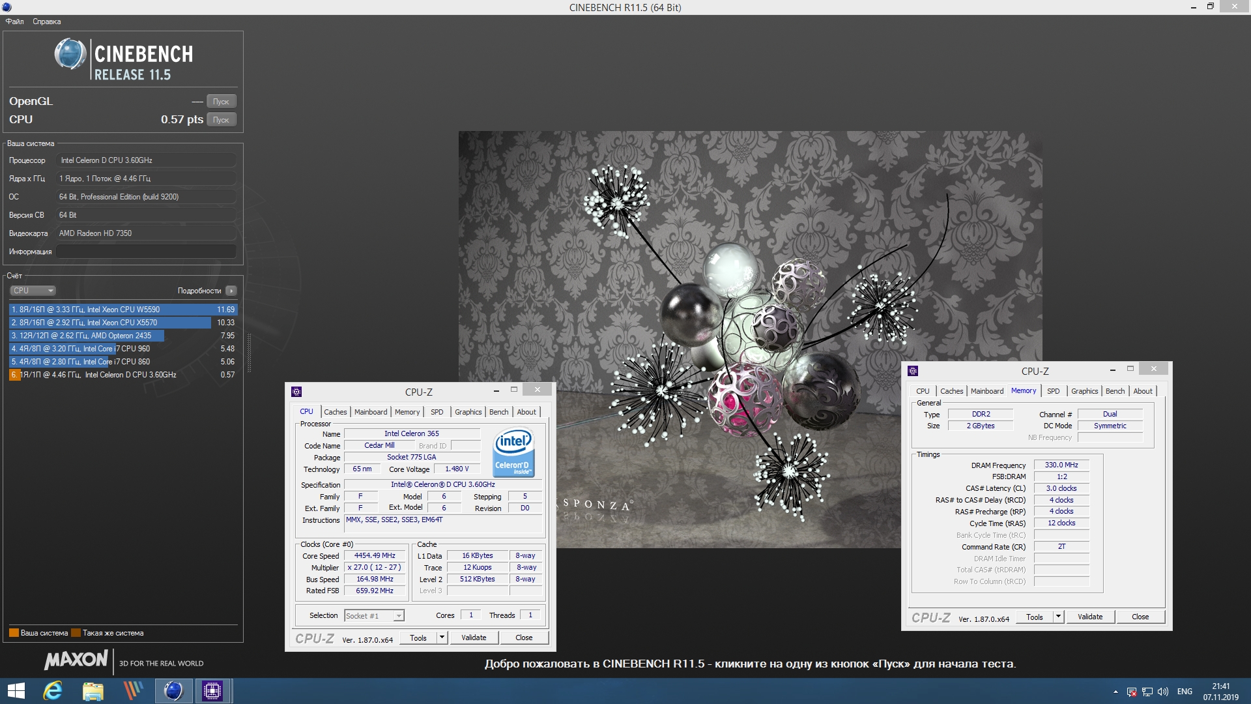Run the OpenGL test with its Пуск button
The width and height of the screenshot is (1251, 704).
pyautogui.click(x=221, y=102)
